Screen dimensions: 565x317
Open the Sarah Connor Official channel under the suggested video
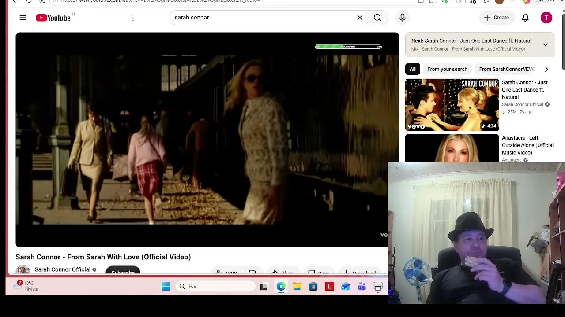[523, 104]
